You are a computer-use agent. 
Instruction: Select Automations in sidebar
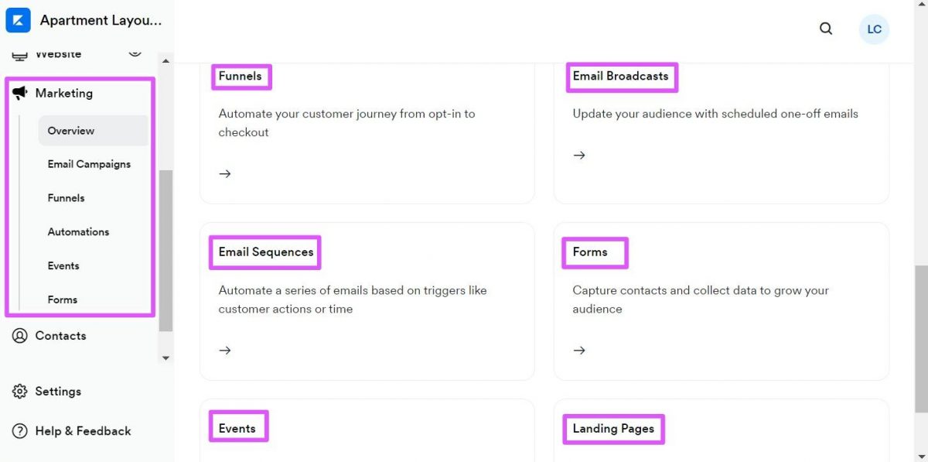78,231
